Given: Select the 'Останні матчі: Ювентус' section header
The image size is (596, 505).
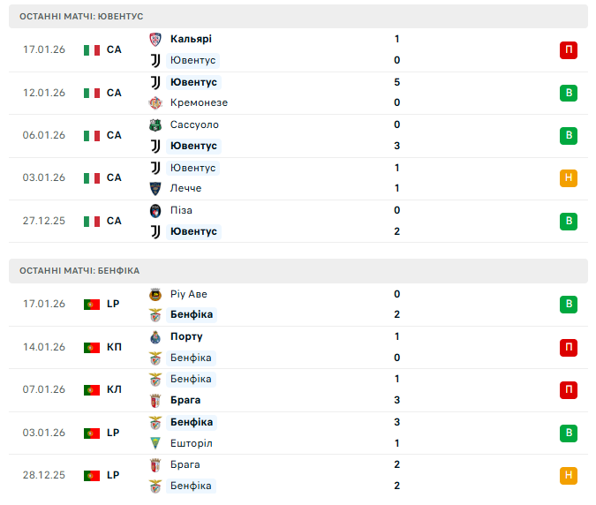Looking at the screenshot, I should click(x=81, y=17).
